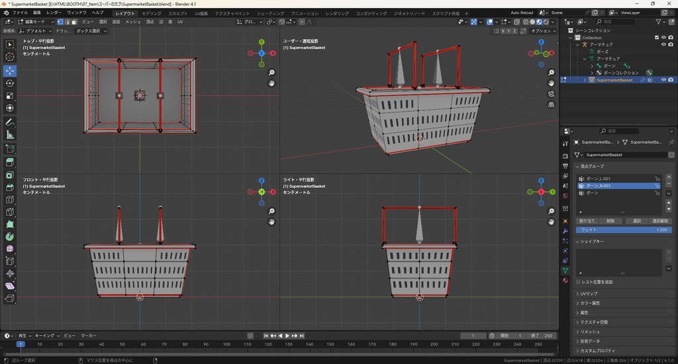The width and height of the screenshot is (678, 364).
Task: Enable the レスト位置を追加 checkbox
Action: tap(578, 282)
